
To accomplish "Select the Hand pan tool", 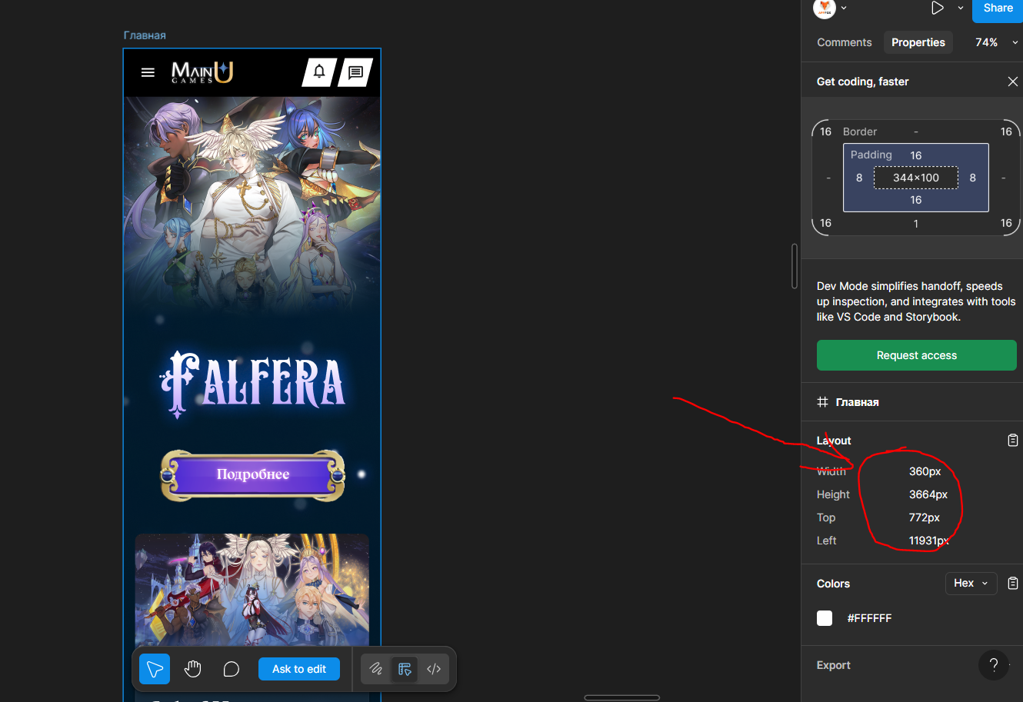I will tap(192, 669).
